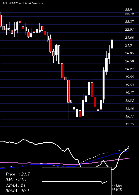Image resolution: width=139 pixels, height=195 pixels.
Task: Click the 19.88 price axis label
Action: point(130,77)
